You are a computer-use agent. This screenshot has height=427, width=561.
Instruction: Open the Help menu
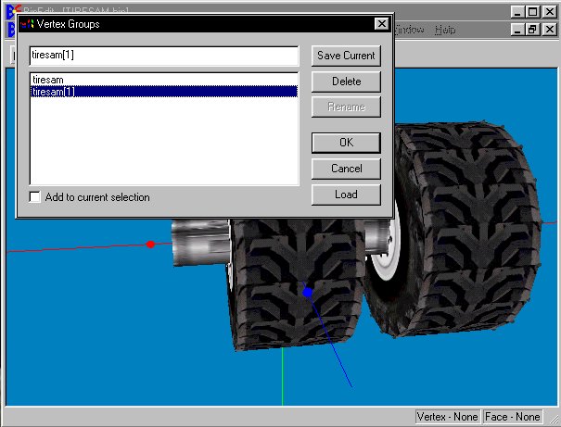[445, 30]
